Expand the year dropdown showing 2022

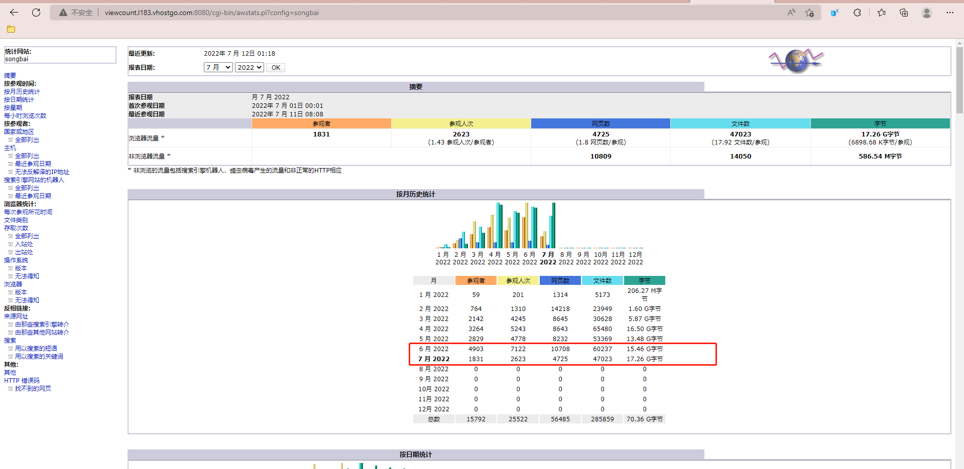coord(249,67)
